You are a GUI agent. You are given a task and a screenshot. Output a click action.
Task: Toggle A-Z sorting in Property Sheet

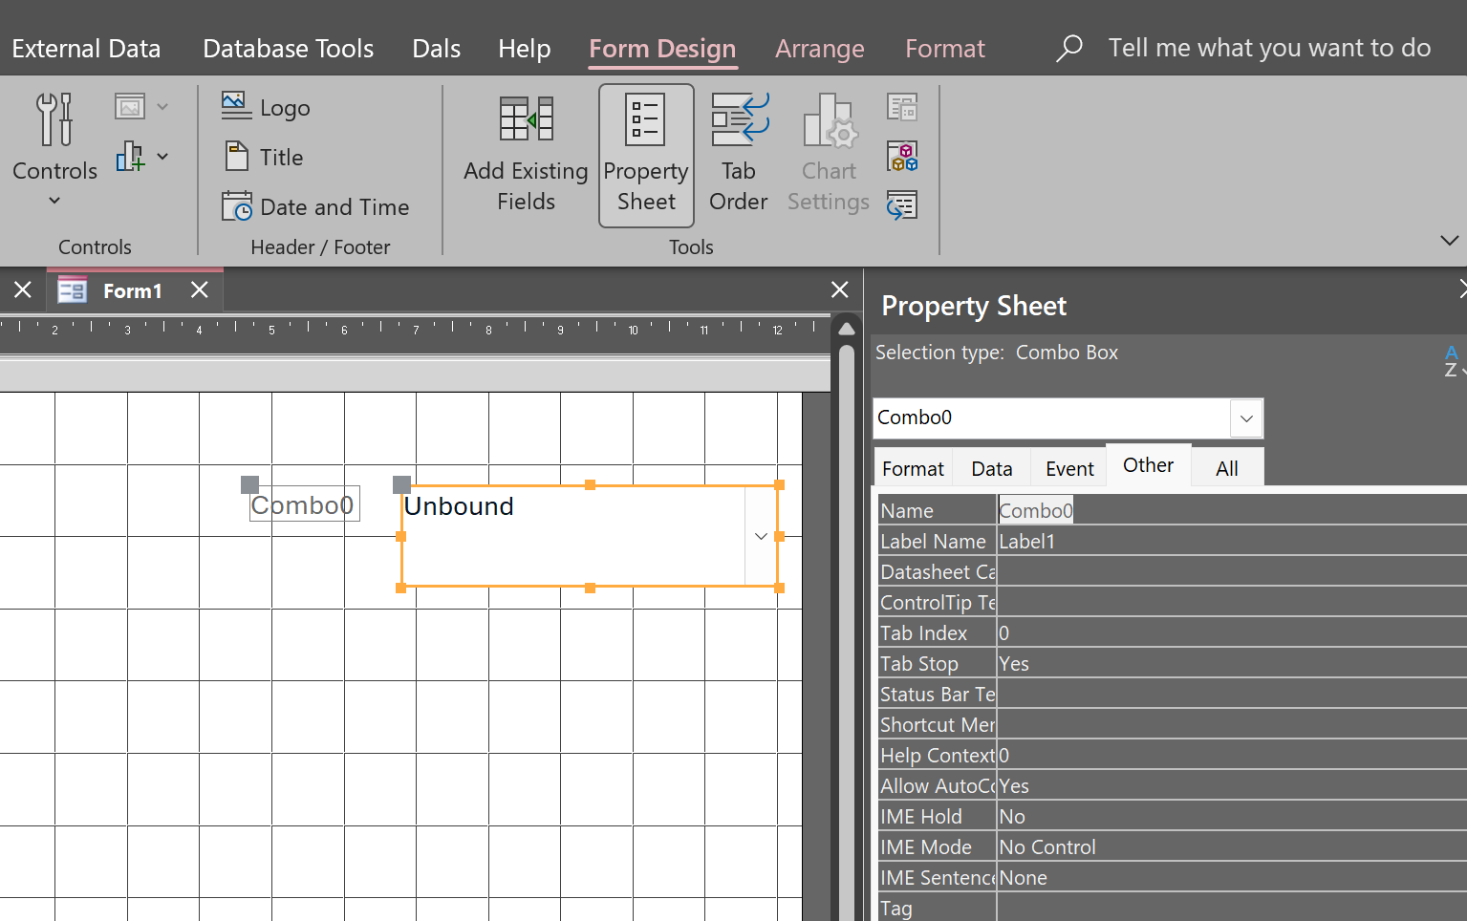click(x=1451, y=361)
